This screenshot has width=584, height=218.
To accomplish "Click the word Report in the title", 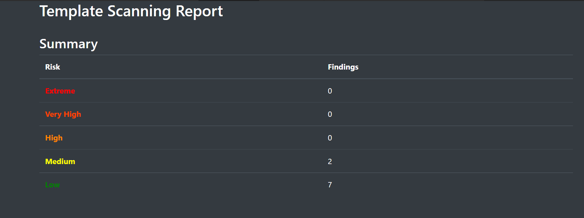I will 199,12.
